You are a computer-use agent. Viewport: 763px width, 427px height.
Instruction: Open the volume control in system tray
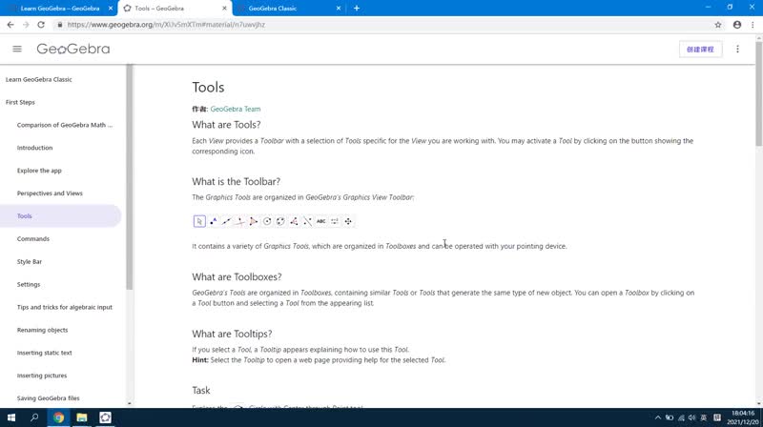coord(692,417)
